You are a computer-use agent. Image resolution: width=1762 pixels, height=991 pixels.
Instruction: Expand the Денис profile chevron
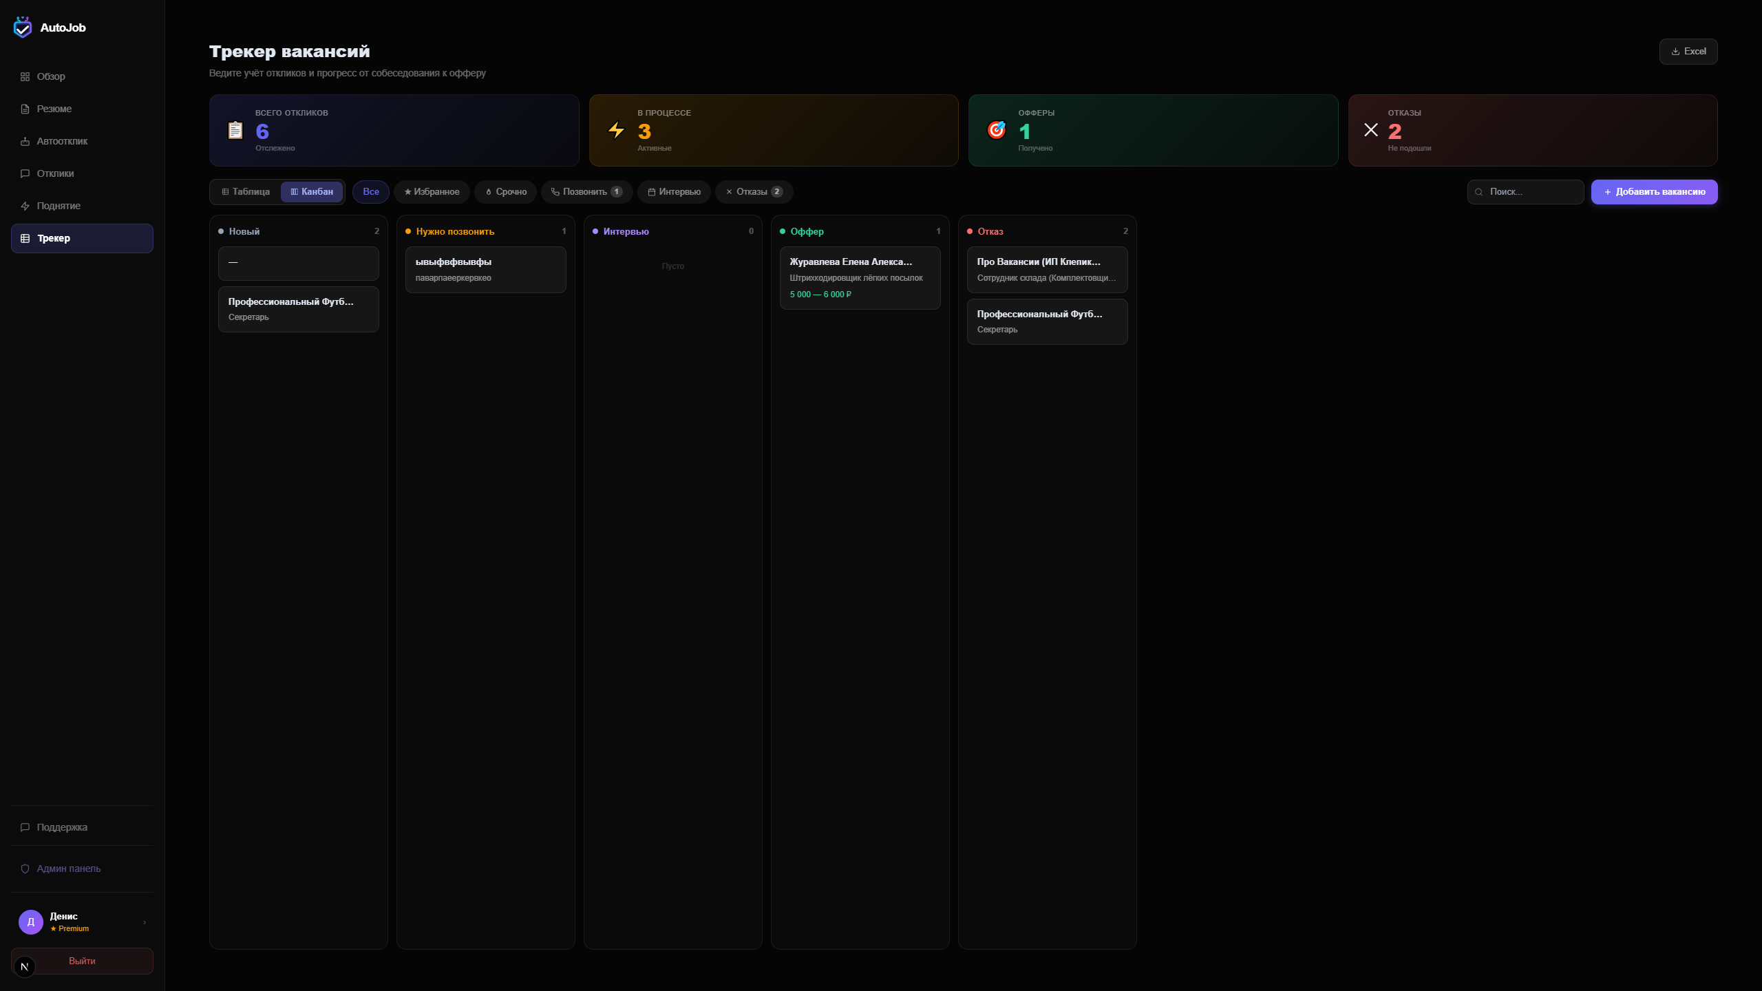[x=145, y=922]
